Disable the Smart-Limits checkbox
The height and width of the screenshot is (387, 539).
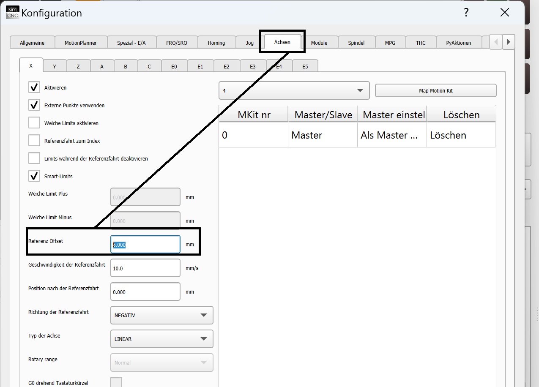34,176
